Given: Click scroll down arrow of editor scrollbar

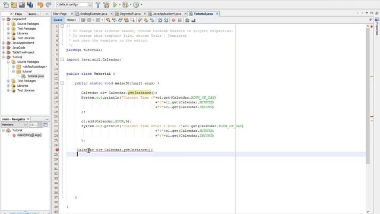Looking at the screenshot, I should point(368,212).
